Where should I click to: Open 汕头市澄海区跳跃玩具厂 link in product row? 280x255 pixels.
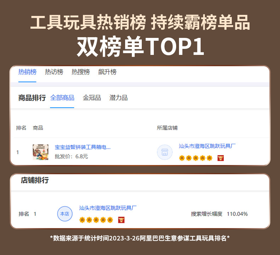(x=207, y=146)
